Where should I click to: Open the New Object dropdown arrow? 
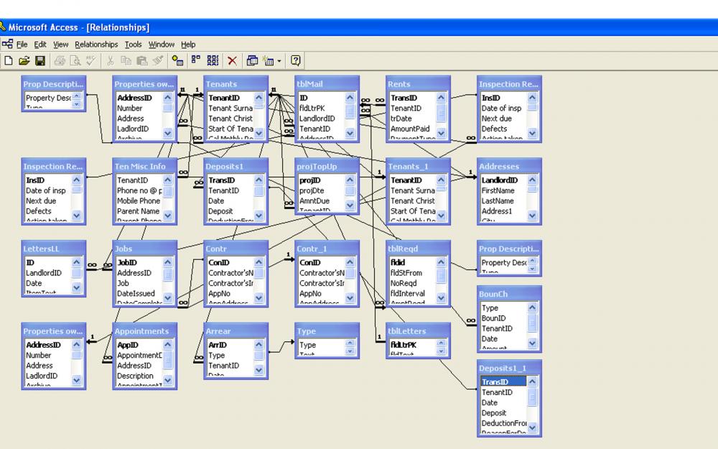tap(280, 61)
